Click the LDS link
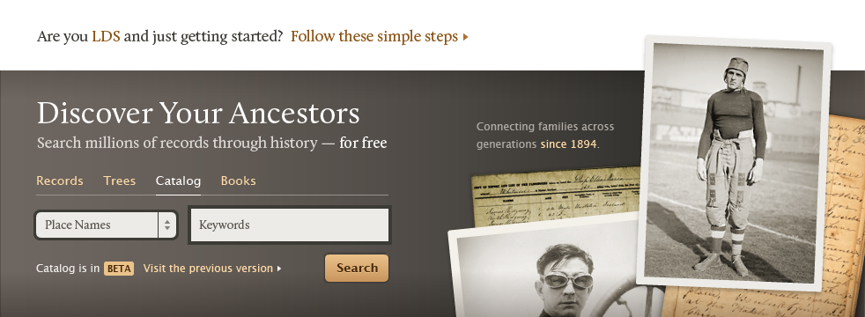The image size is (865, 317). (x=106, y=37)
